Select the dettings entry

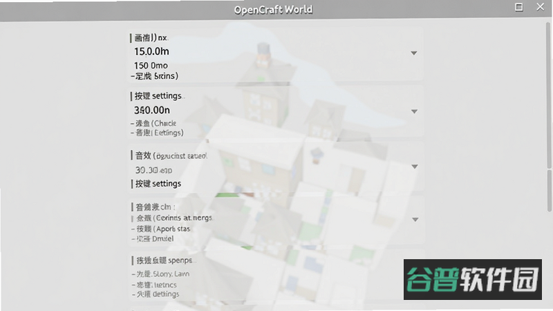[x=156, y=294]
